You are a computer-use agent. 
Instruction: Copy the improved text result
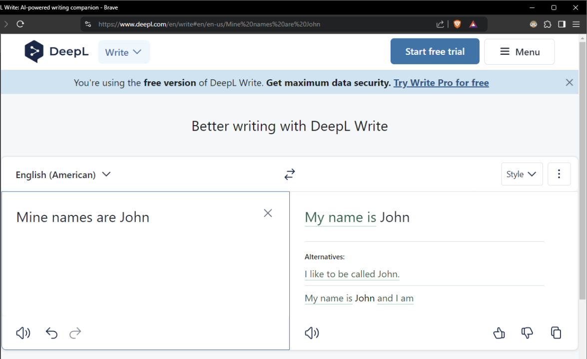[x=556, y=333]
